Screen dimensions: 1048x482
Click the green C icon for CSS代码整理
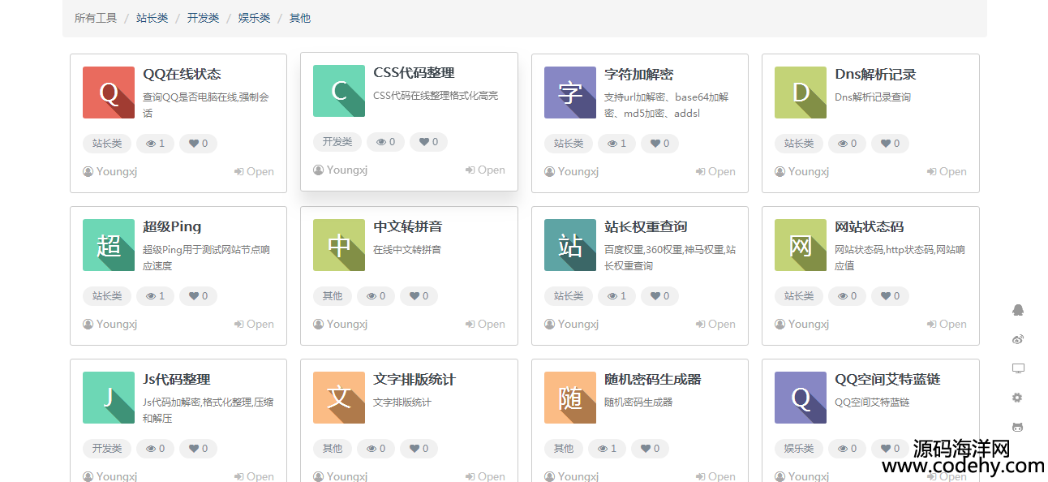tap(339, 91)
